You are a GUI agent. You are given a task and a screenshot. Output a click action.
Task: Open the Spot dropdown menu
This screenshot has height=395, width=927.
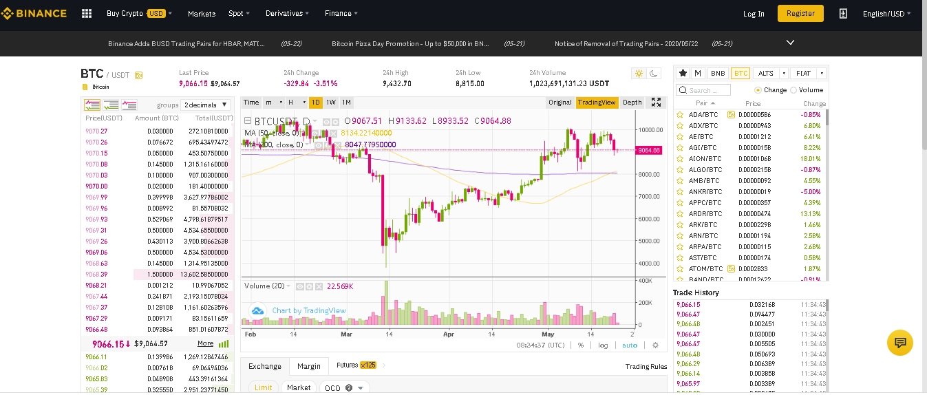tap(239, 13)
